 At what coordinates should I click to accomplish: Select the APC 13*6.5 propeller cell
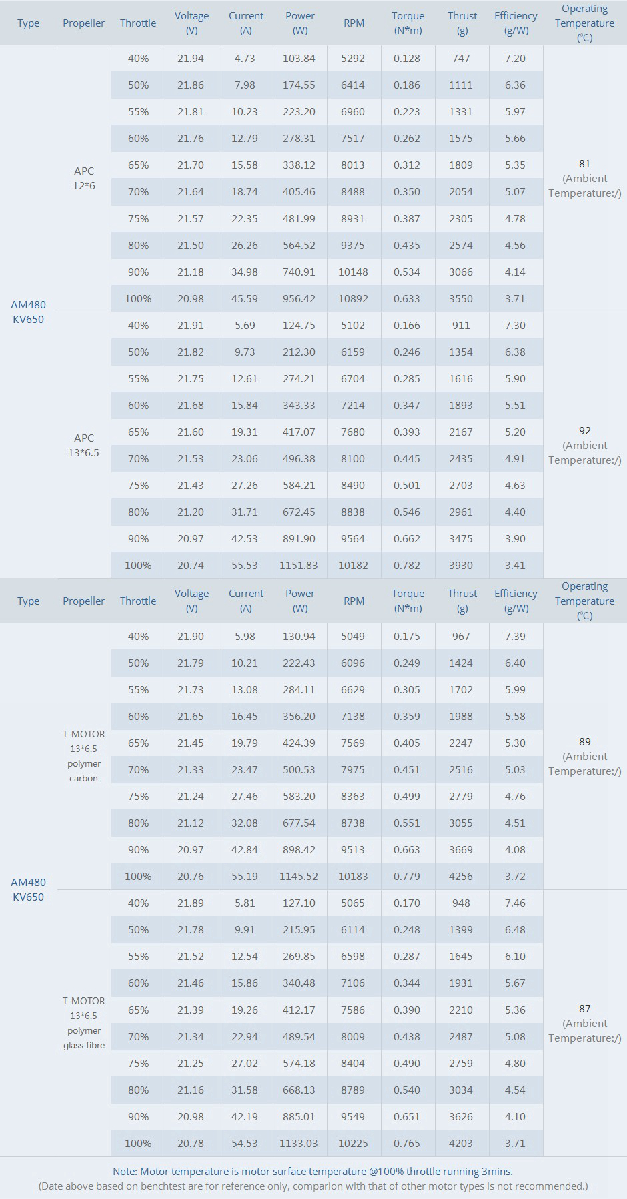84,445
